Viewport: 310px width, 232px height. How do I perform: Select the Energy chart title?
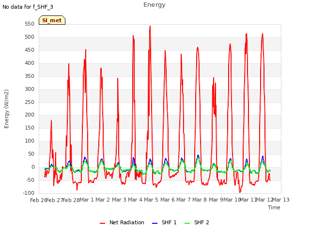155,5
